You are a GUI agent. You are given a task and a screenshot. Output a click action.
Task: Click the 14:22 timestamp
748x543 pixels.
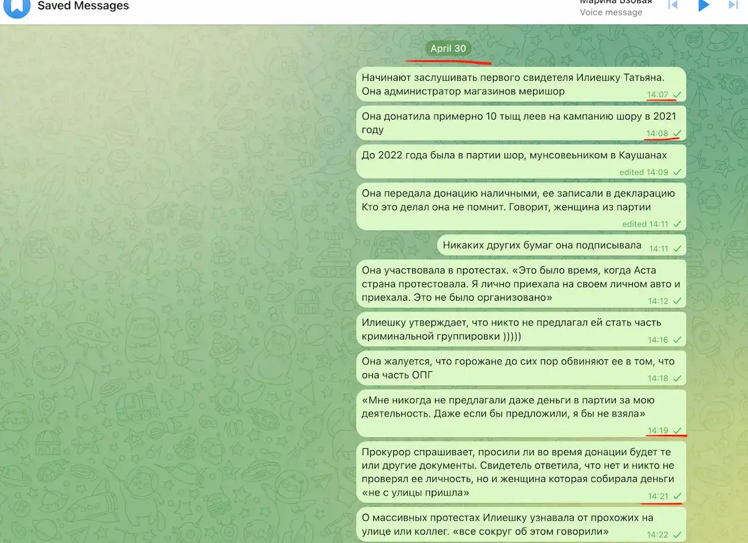[658, 535]
